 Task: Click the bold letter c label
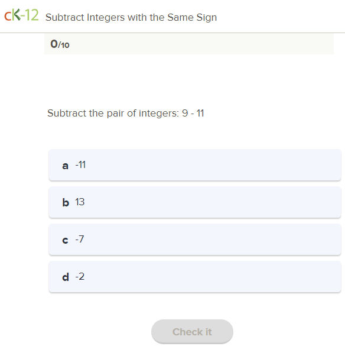pos(65,240)
